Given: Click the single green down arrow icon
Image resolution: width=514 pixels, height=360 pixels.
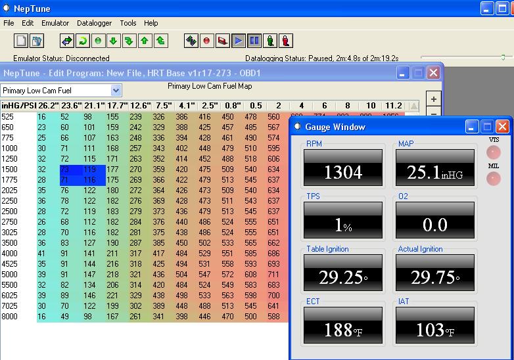Looking at the screenshot, I should tap(114, 41).
